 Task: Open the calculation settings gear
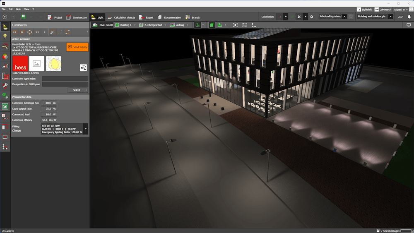(x=312, y=17)
